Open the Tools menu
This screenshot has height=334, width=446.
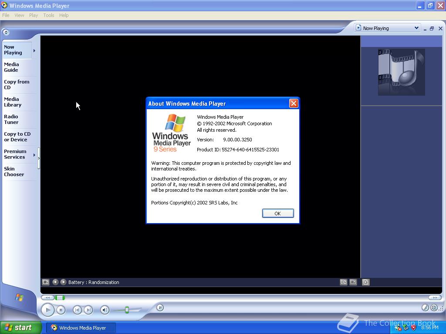pos(48,15)
